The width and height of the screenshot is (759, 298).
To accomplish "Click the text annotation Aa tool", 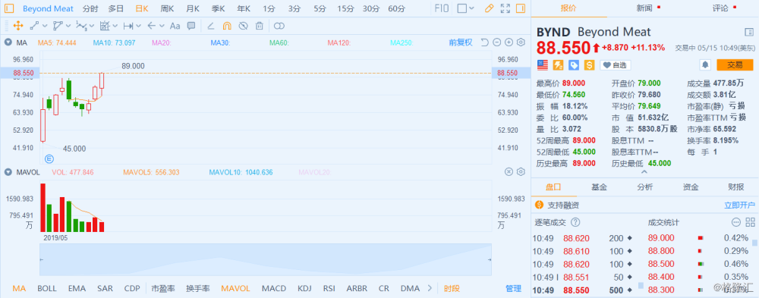I will [x=175, y=26].
